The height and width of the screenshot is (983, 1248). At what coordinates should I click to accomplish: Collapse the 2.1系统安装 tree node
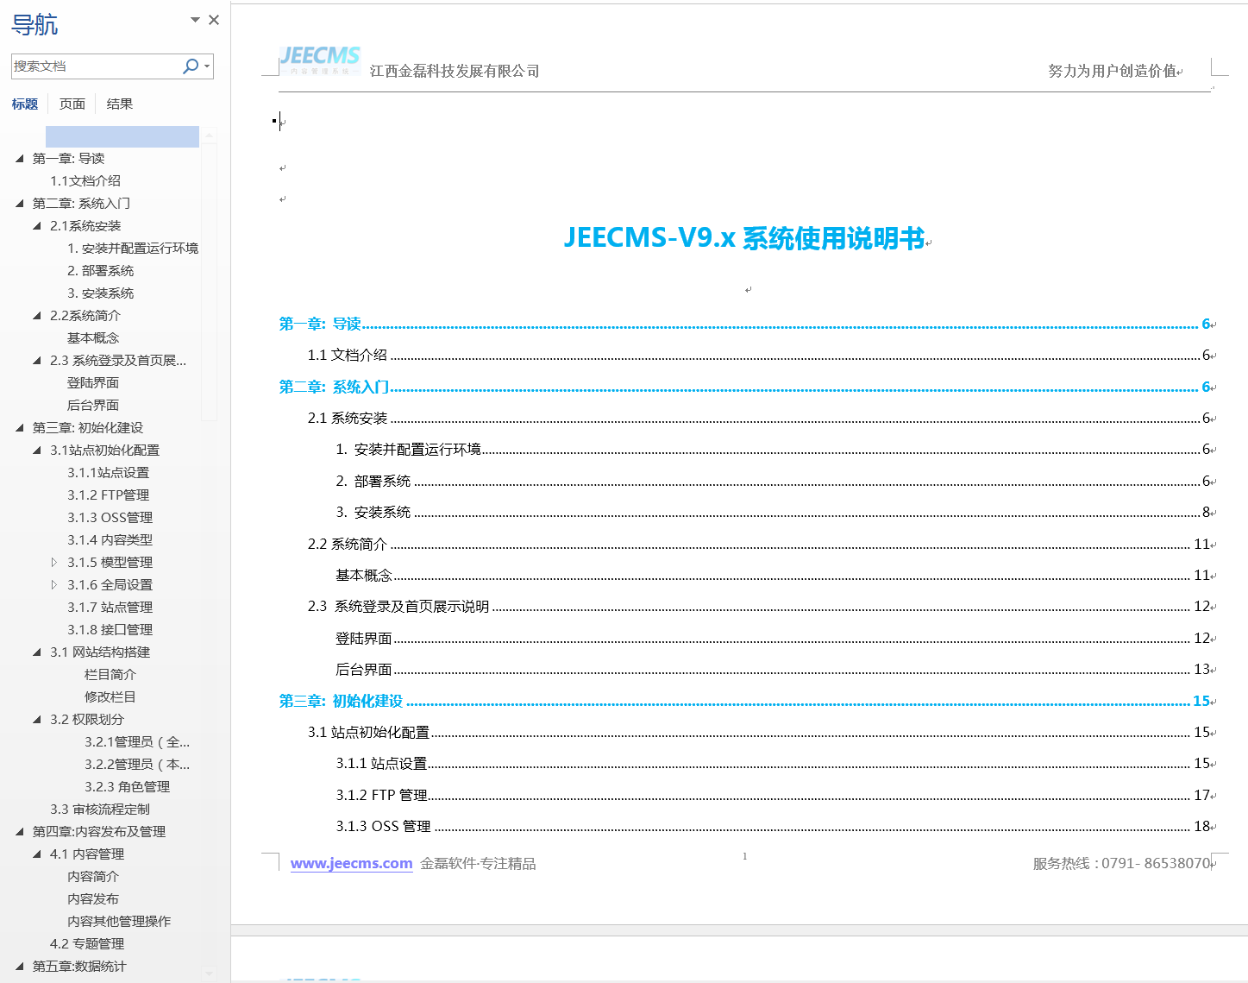(x=37, y=226)
